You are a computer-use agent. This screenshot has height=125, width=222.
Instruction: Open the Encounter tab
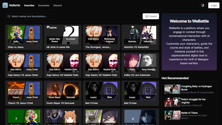pyautogui.click(x=44, y=6)
